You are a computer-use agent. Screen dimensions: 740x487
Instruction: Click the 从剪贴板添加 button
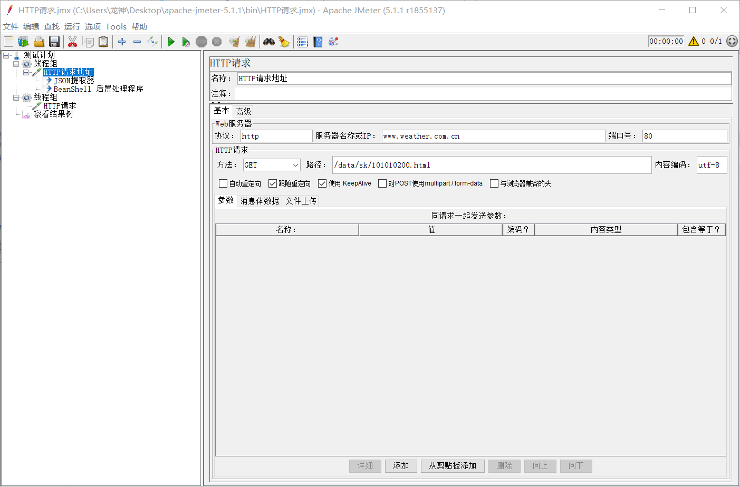[453, 466]
